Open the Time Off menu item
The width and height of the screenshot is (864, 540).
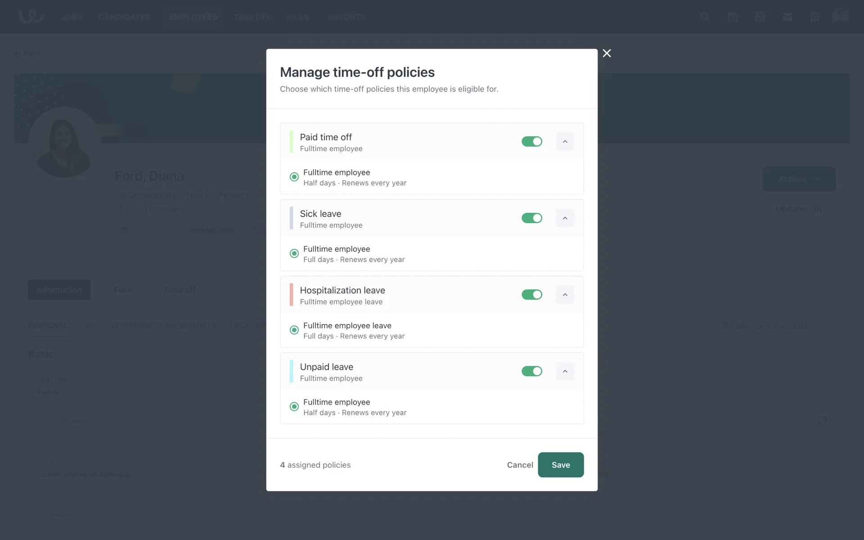pyautogui.click(x=252, y=17)
